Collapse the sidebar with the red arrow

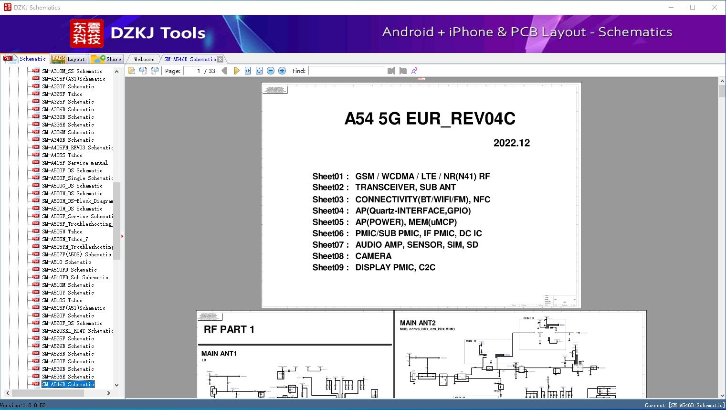point(122,236)
